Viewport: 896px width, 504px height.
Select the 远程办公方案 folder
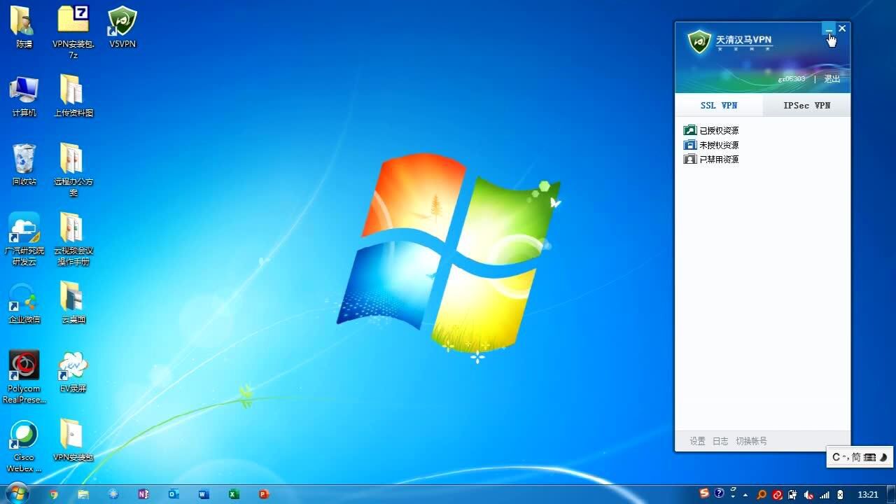[x=73, y=170]
